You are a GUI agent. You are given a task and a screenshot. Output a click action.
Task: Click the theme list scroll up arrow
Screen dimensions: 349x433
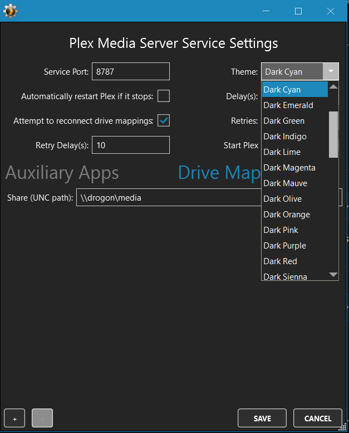click(333, 86)
